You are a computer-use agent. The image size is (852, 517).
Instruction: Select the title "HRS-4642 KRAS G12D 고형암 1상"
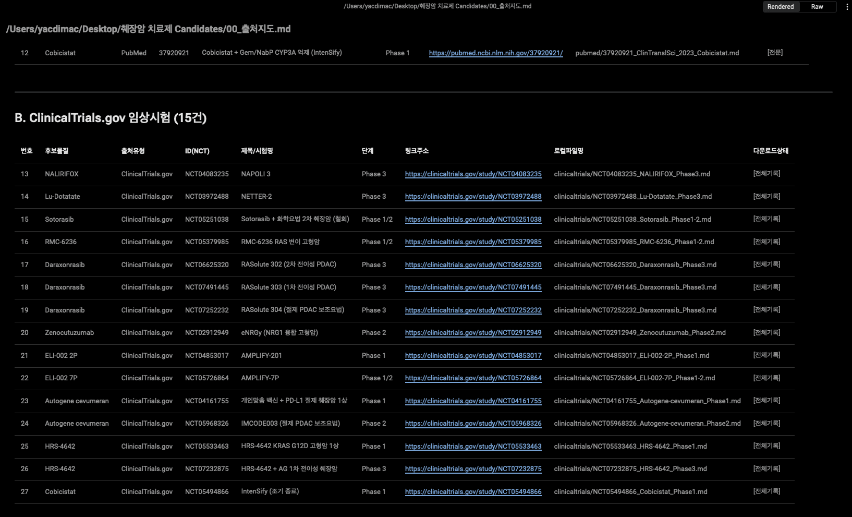pyautogui.click(x=290, y=446)
